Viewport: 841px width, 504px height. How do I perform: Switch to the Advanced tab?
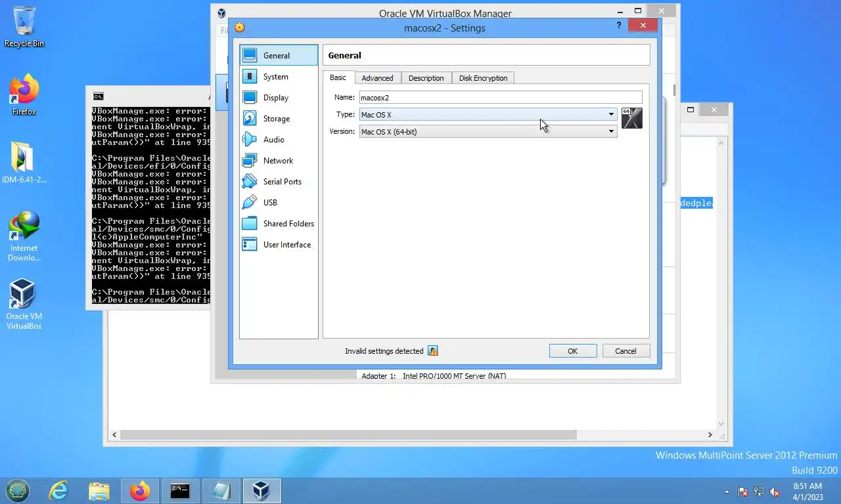(377, 78)
